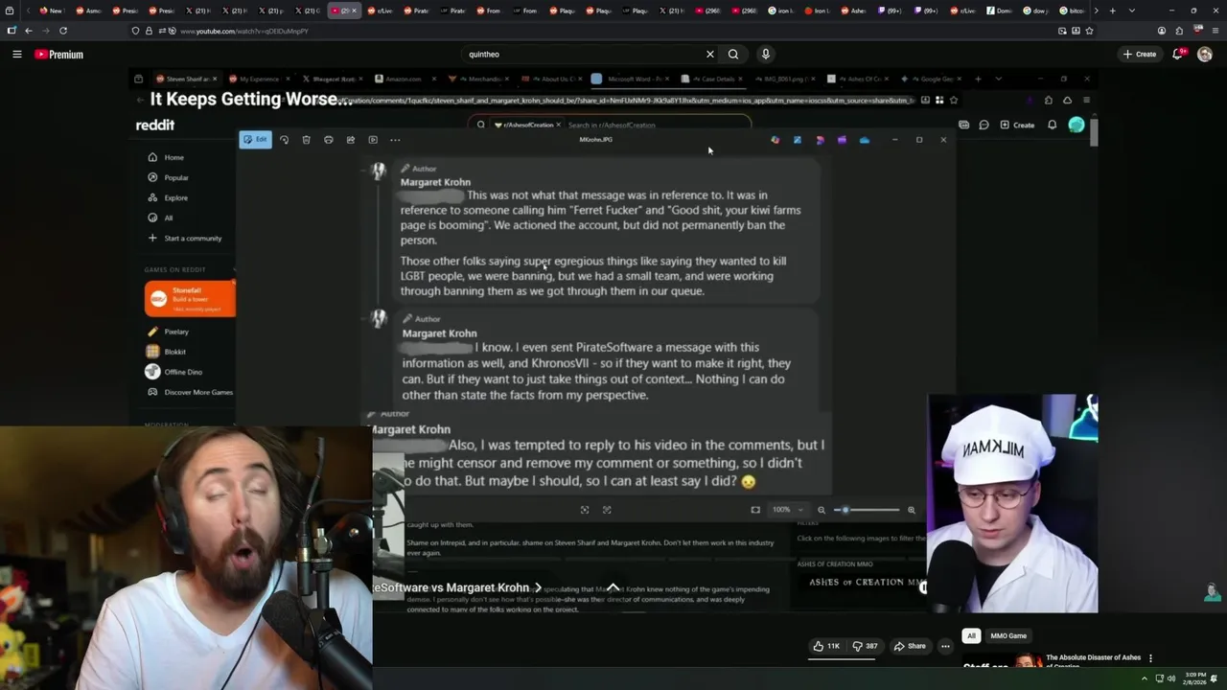Click Edit in the photo viewer
This screenshot has height=690, width=1227.
click(x=255, y=140)
